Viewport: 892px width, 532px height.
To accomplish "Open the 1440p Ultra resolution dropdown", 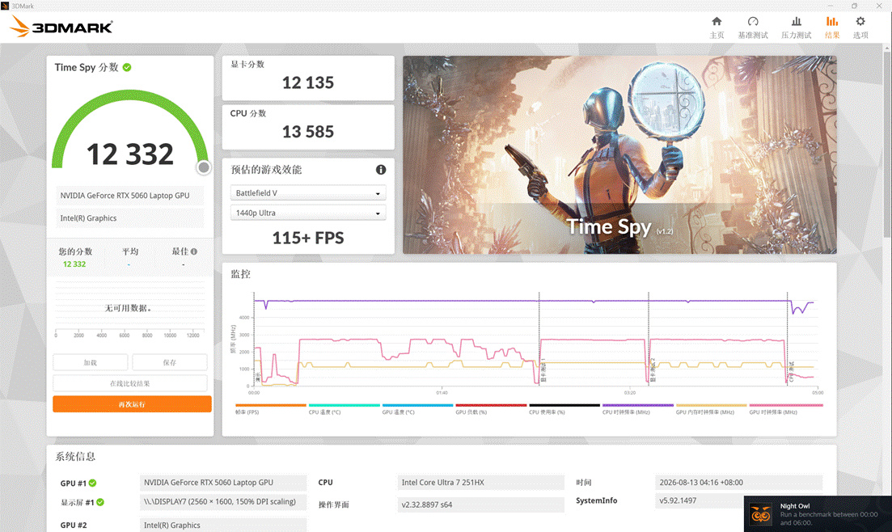I will pos(308,213).
